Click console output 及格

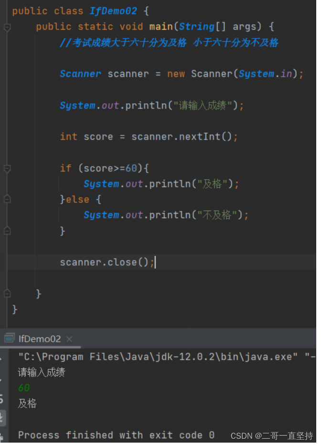(x=27, y=403)
